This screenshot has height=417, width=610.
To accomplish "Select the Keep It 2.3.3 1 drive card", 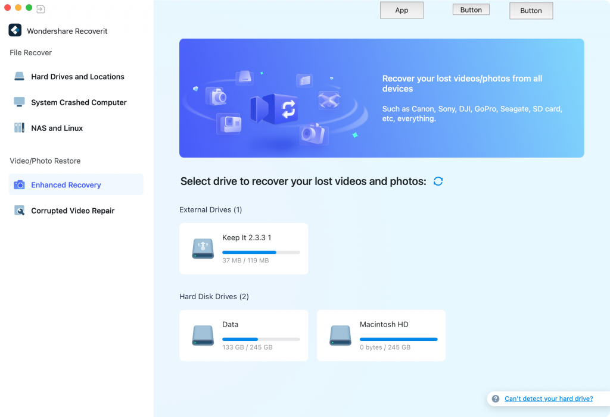I will [243, 248].
